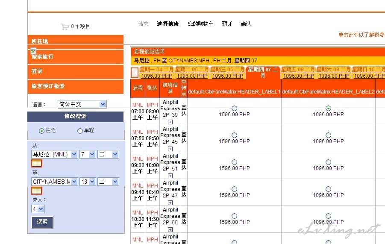
Task: Choose 1596.00 PHP fare for 10:30 flight
Action: pos(234,216)
